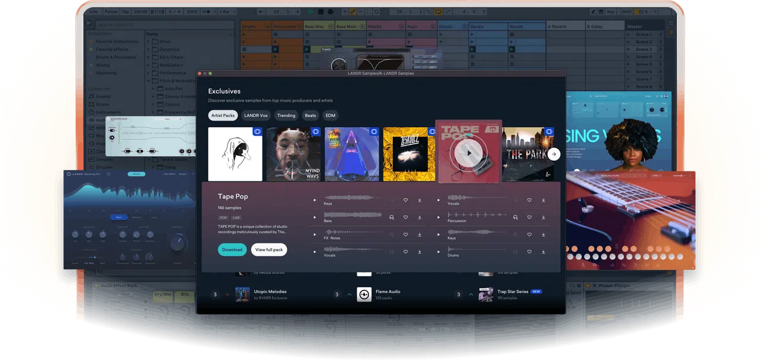
Task: Download the Drums sample
Action: pos(544,252)
